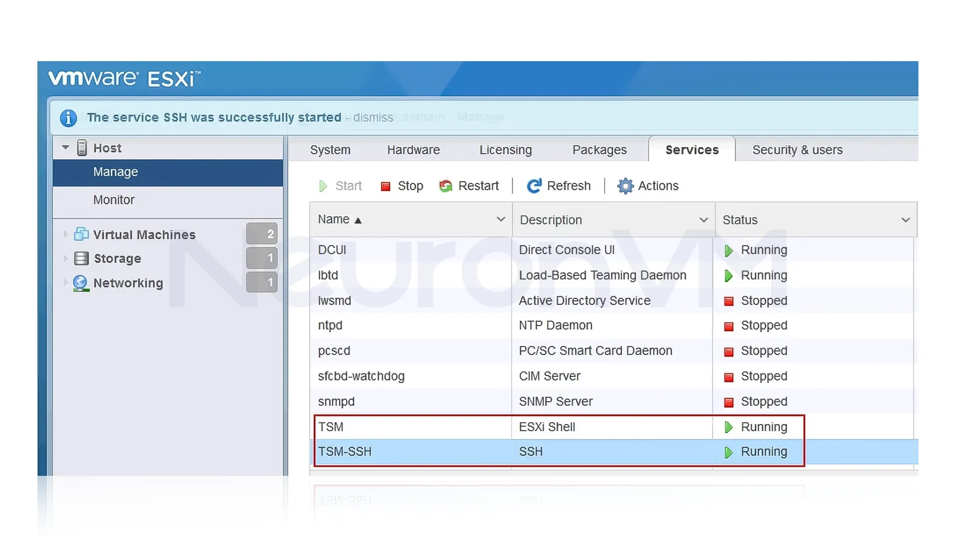Viewport: 956px width, 537px height.
Task: Switch to the System tab
Action: coord(330,150)
